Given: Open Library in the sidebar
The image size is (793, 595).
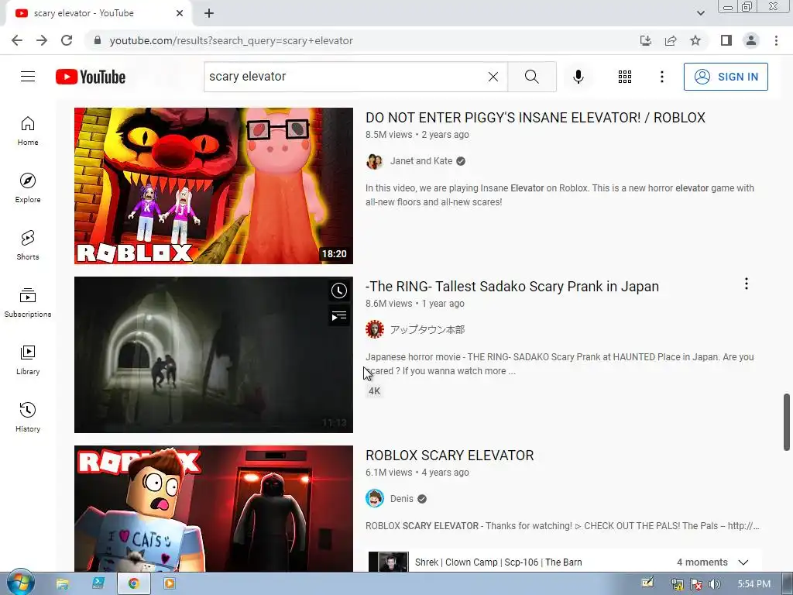Looking at the screenshot, I should coord(28,359).
